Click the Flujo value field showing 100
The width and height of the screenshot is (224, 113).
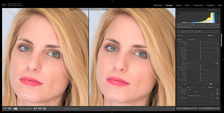[x=217, y=94]
